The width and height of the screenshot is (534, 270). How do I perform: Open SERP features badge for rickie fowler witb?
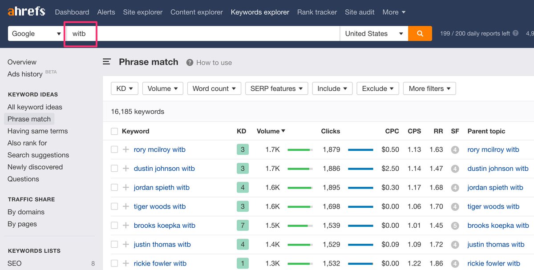click(x=455, y=263)
